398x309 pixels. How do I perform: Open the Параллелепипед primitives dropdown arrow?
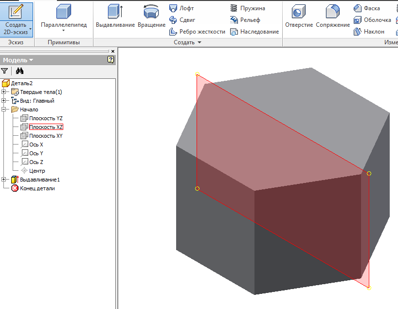click(64, 31)
